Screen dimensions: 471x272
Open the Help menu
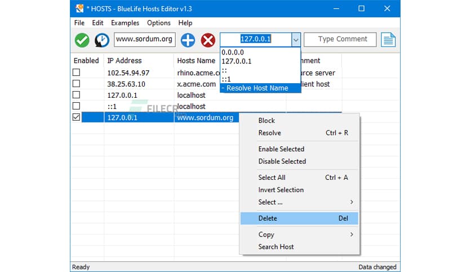(185, 23)
